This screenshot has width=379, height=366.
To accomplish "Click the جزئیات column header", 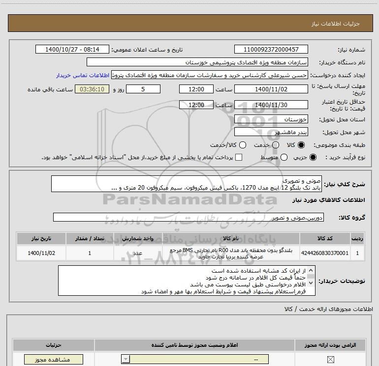I will (54, 345).
